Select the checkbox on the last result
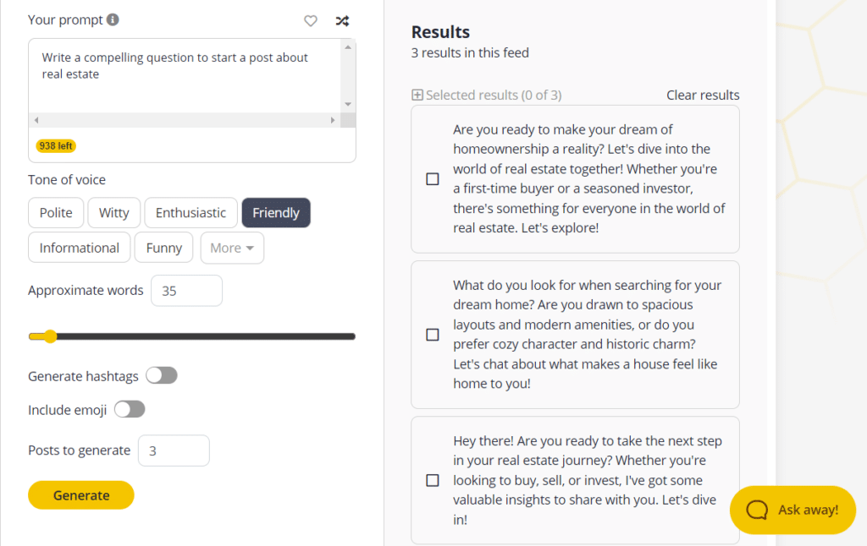The height and width of the screenshot is (546, 867). (433, 479)
